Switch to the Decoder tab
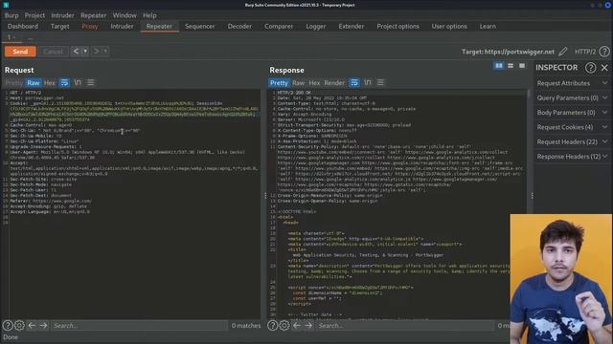This screenshot has width=613, height=344. point(239,26)
